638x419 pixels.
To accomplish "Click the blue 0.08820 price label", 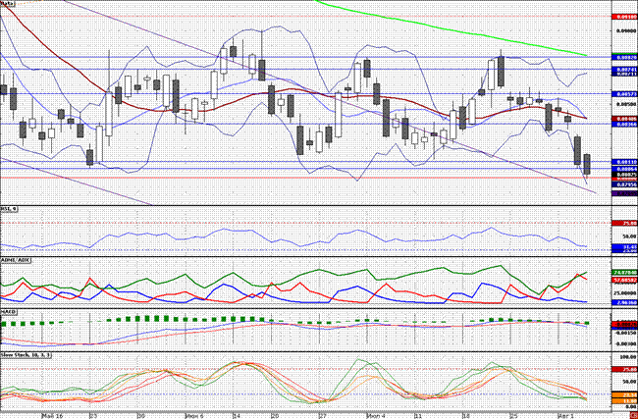I will tap(625, 58).
